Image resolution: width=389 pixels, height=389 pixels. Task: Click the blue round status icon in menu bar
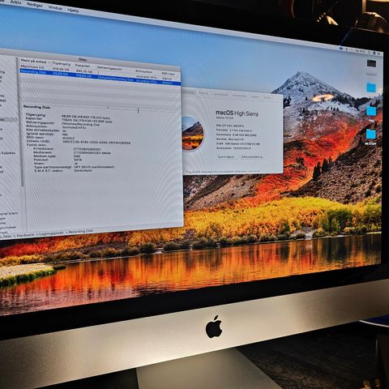341,49
